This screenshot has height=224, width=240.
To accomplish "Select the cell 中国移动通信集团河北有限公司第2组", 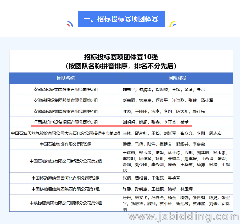I will pyautogui.click(x=66, y=178).
